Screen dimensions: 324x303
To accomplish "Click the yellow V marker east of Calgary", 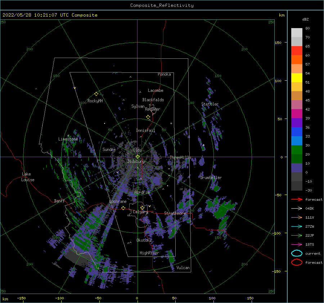I will coord(149,206).
